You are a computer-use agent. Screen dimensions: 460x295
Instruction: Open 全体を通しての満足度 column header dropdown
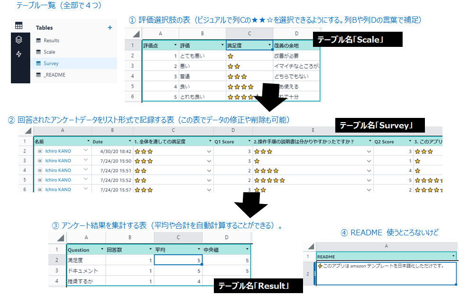[210, 141]
